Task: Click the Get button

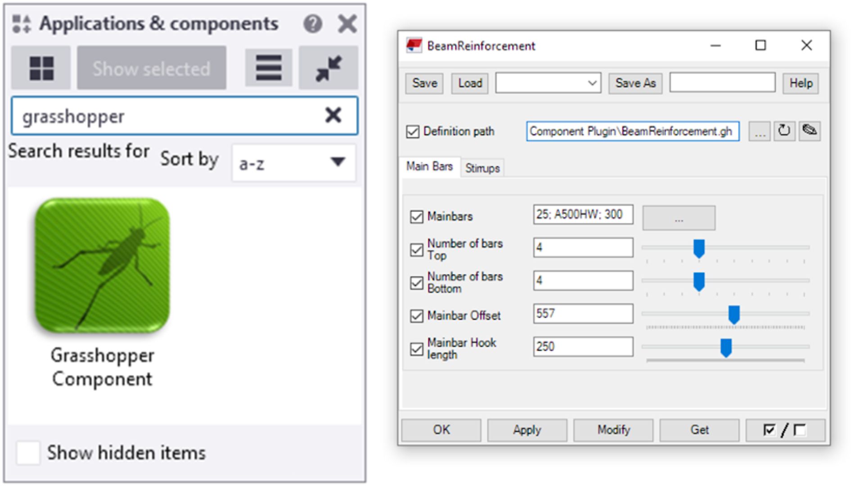Action: [699, 430]
